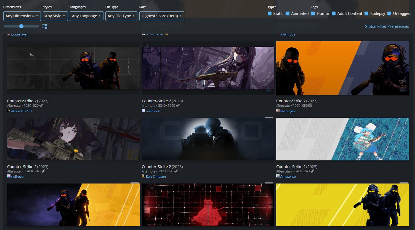Toggle the Static type checkbox
The height and width of the screenshot is (230, 415).
pyautogui.click(x=270, y=13)
